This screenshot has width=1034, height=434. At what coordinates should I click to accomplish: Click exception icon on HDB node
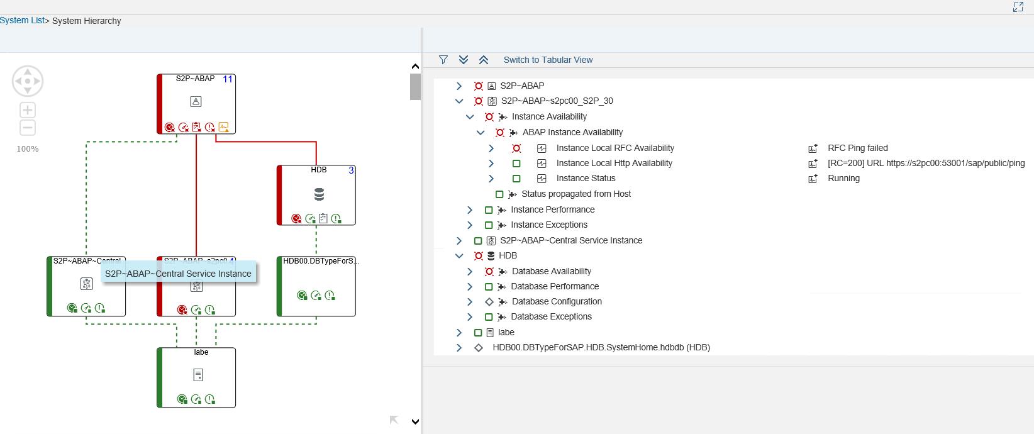[336, 218]
